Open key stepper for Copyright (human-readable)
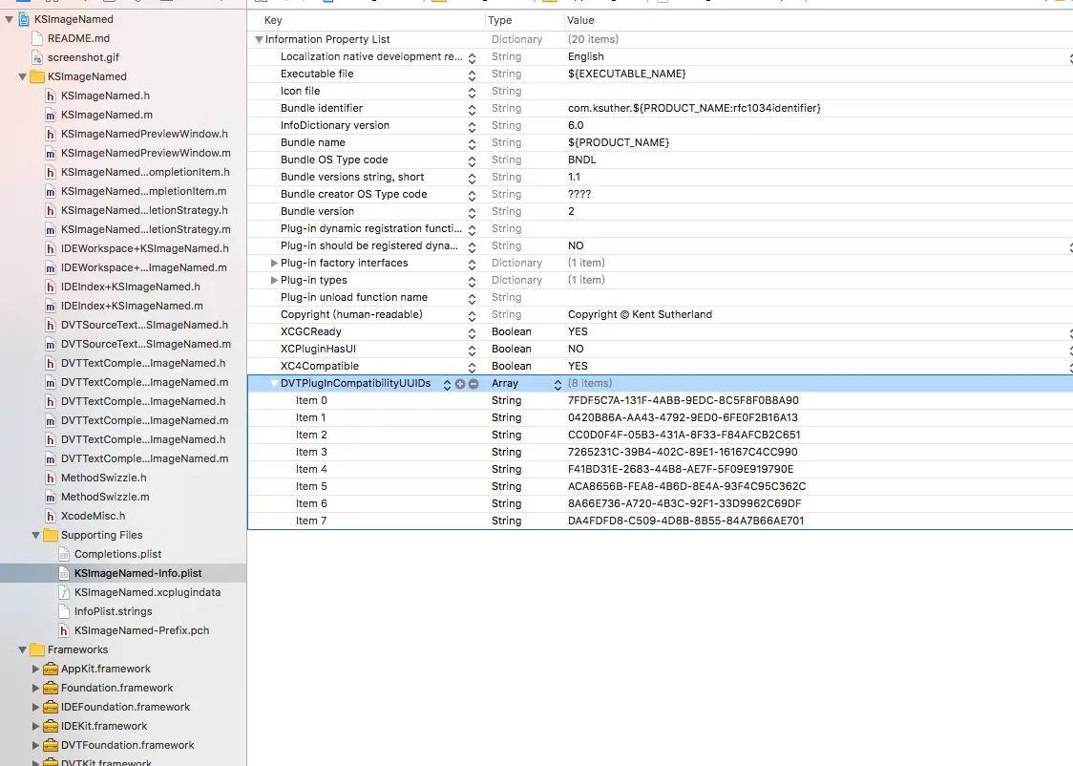The width and height of the screenshot is (1073, 766). [x=472, y=315]
